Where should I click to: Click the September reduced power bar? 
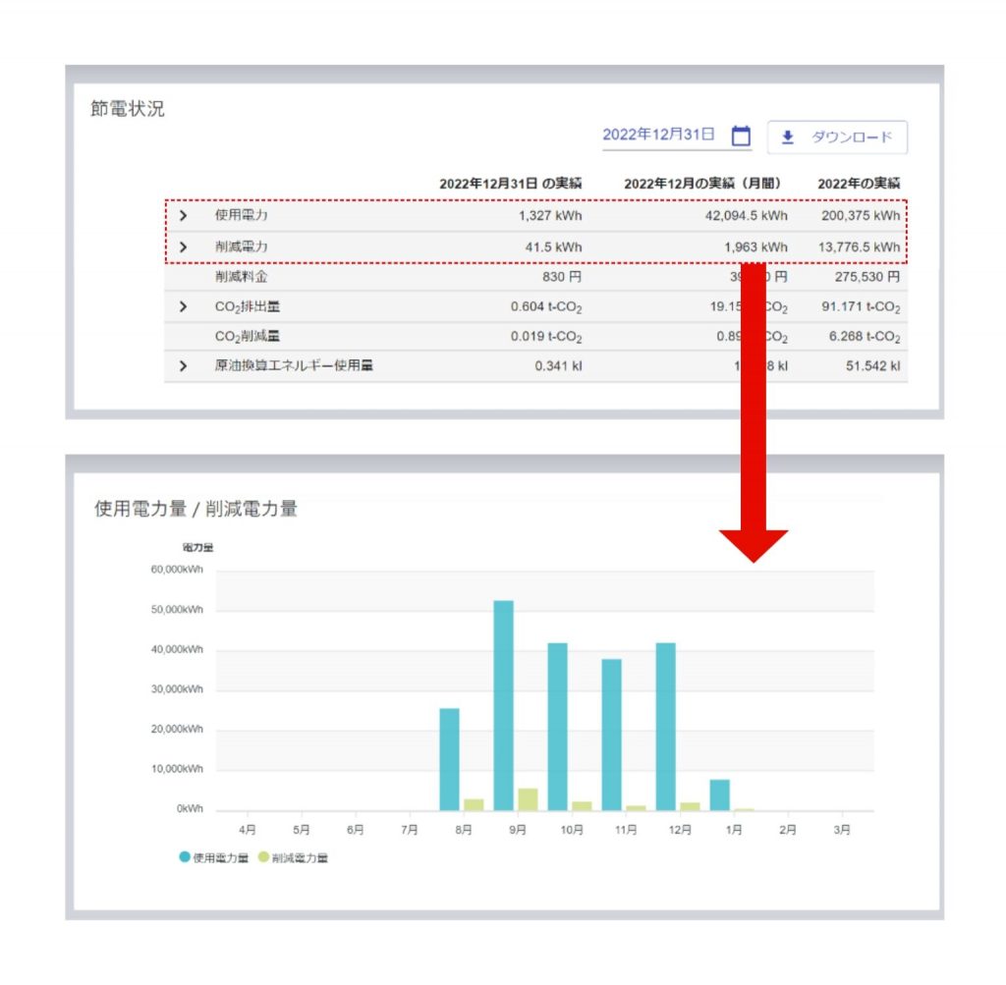pos(528,799)
